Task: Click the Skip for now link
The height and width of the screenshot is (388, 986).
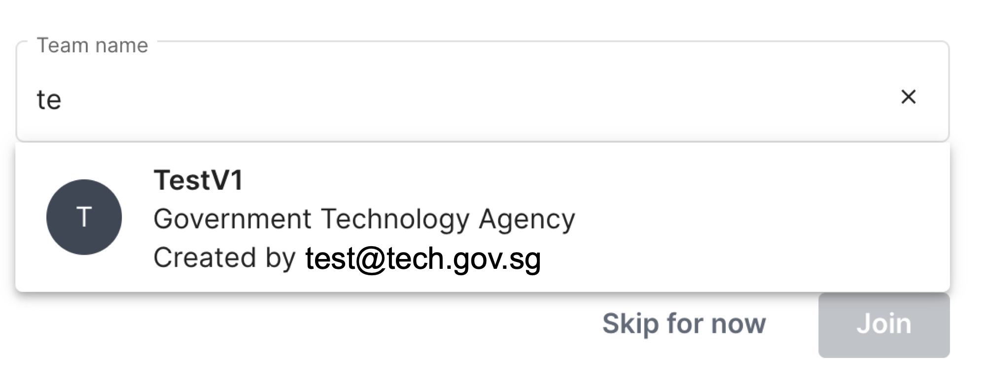Action: [684, 324]
